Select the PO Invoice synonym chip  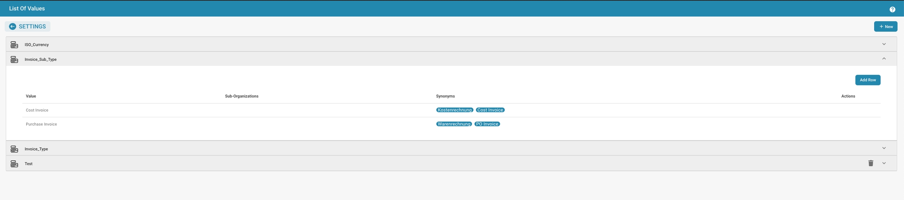click(x=487, y=124)
